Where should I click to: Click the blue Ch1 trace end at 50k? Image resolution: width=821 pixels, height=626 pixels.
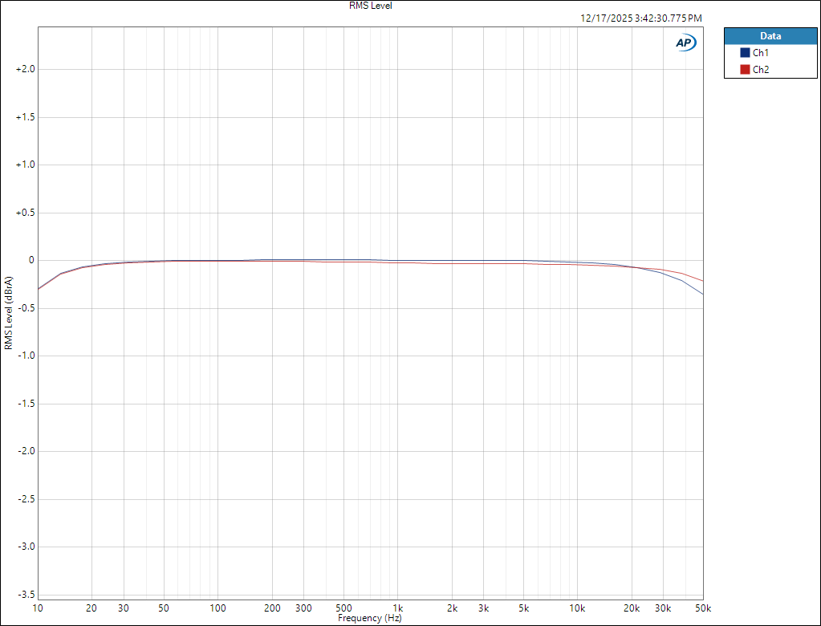(702, 294)
